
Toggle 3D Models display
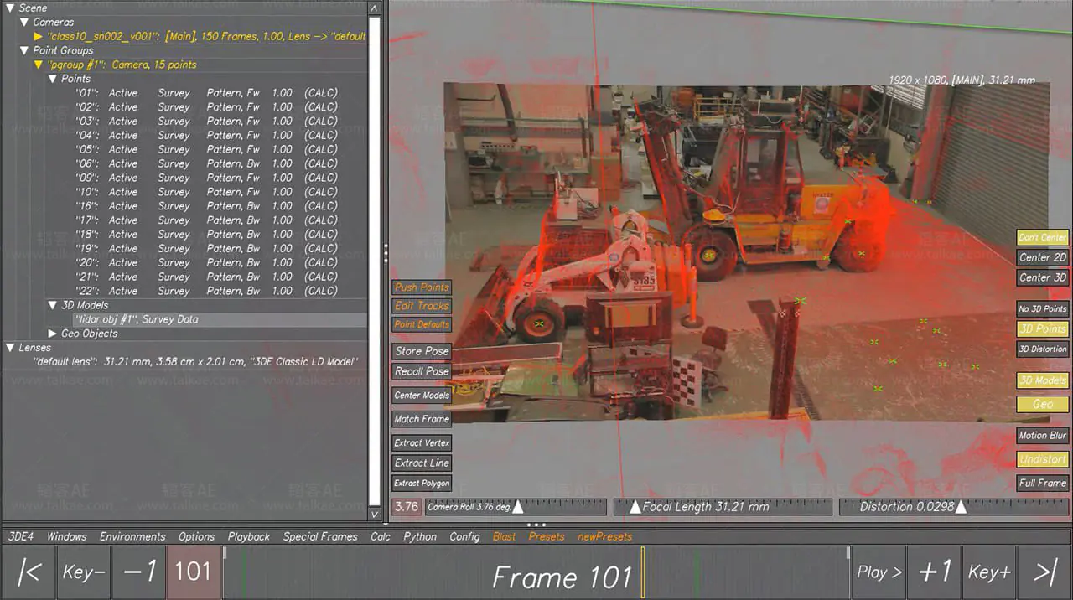click(1042, 380)
